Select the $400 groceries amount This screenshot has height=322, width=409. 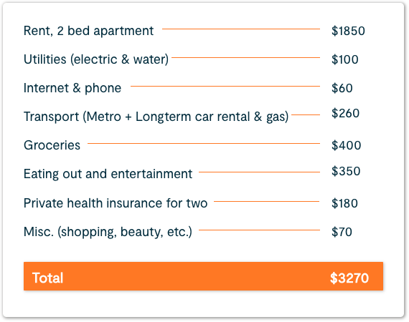346,145
